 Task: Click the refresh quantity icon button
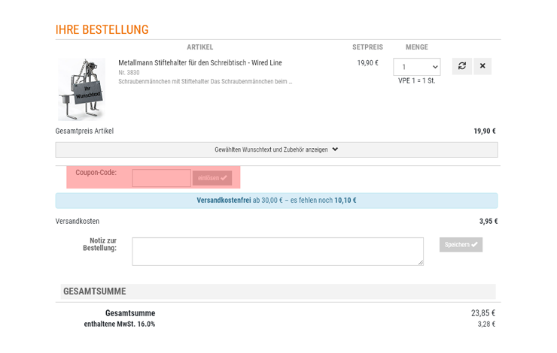click(x=462, y=66)
